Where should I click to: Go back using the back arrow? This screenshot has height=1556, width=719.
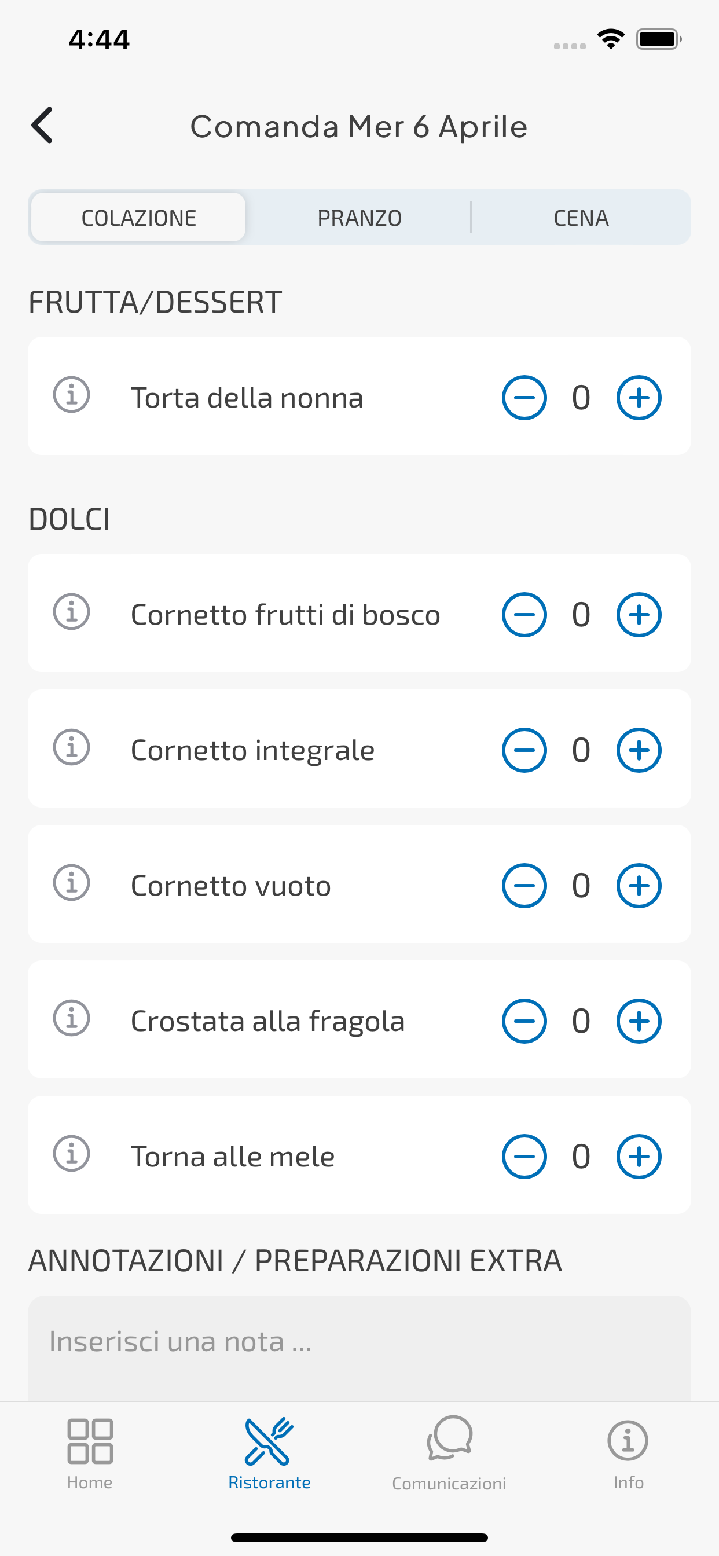click(x=42, y=126)
